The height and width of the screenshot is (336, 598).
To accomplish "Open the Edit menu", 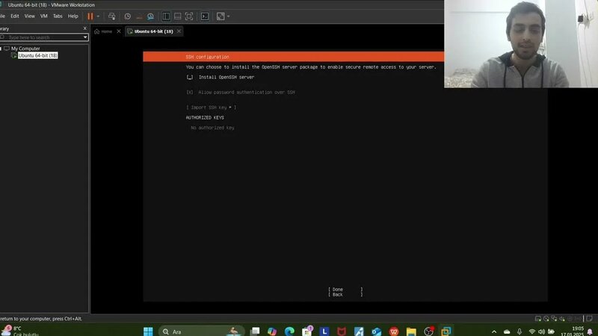I will pos(15,16).
